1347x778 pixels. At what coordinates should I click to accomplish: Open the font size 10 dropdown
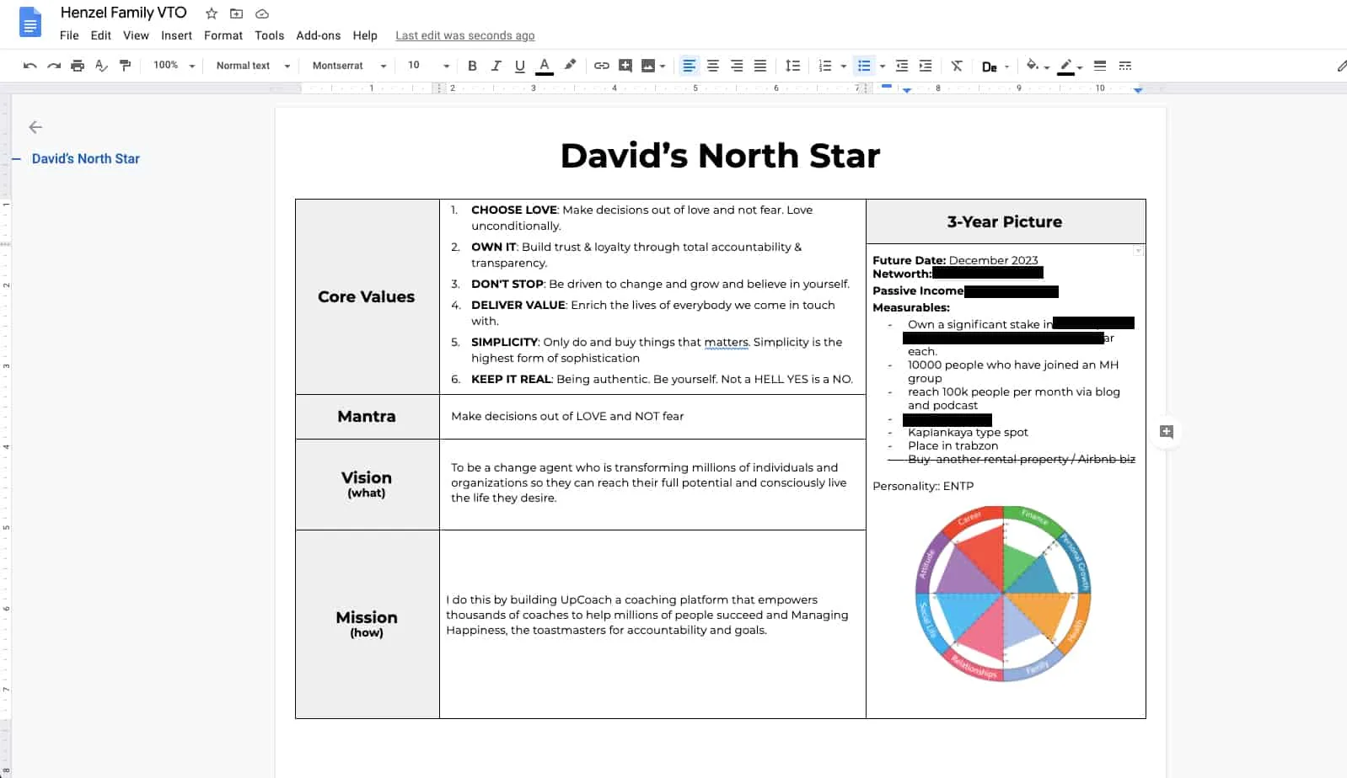tap(428, 66)
